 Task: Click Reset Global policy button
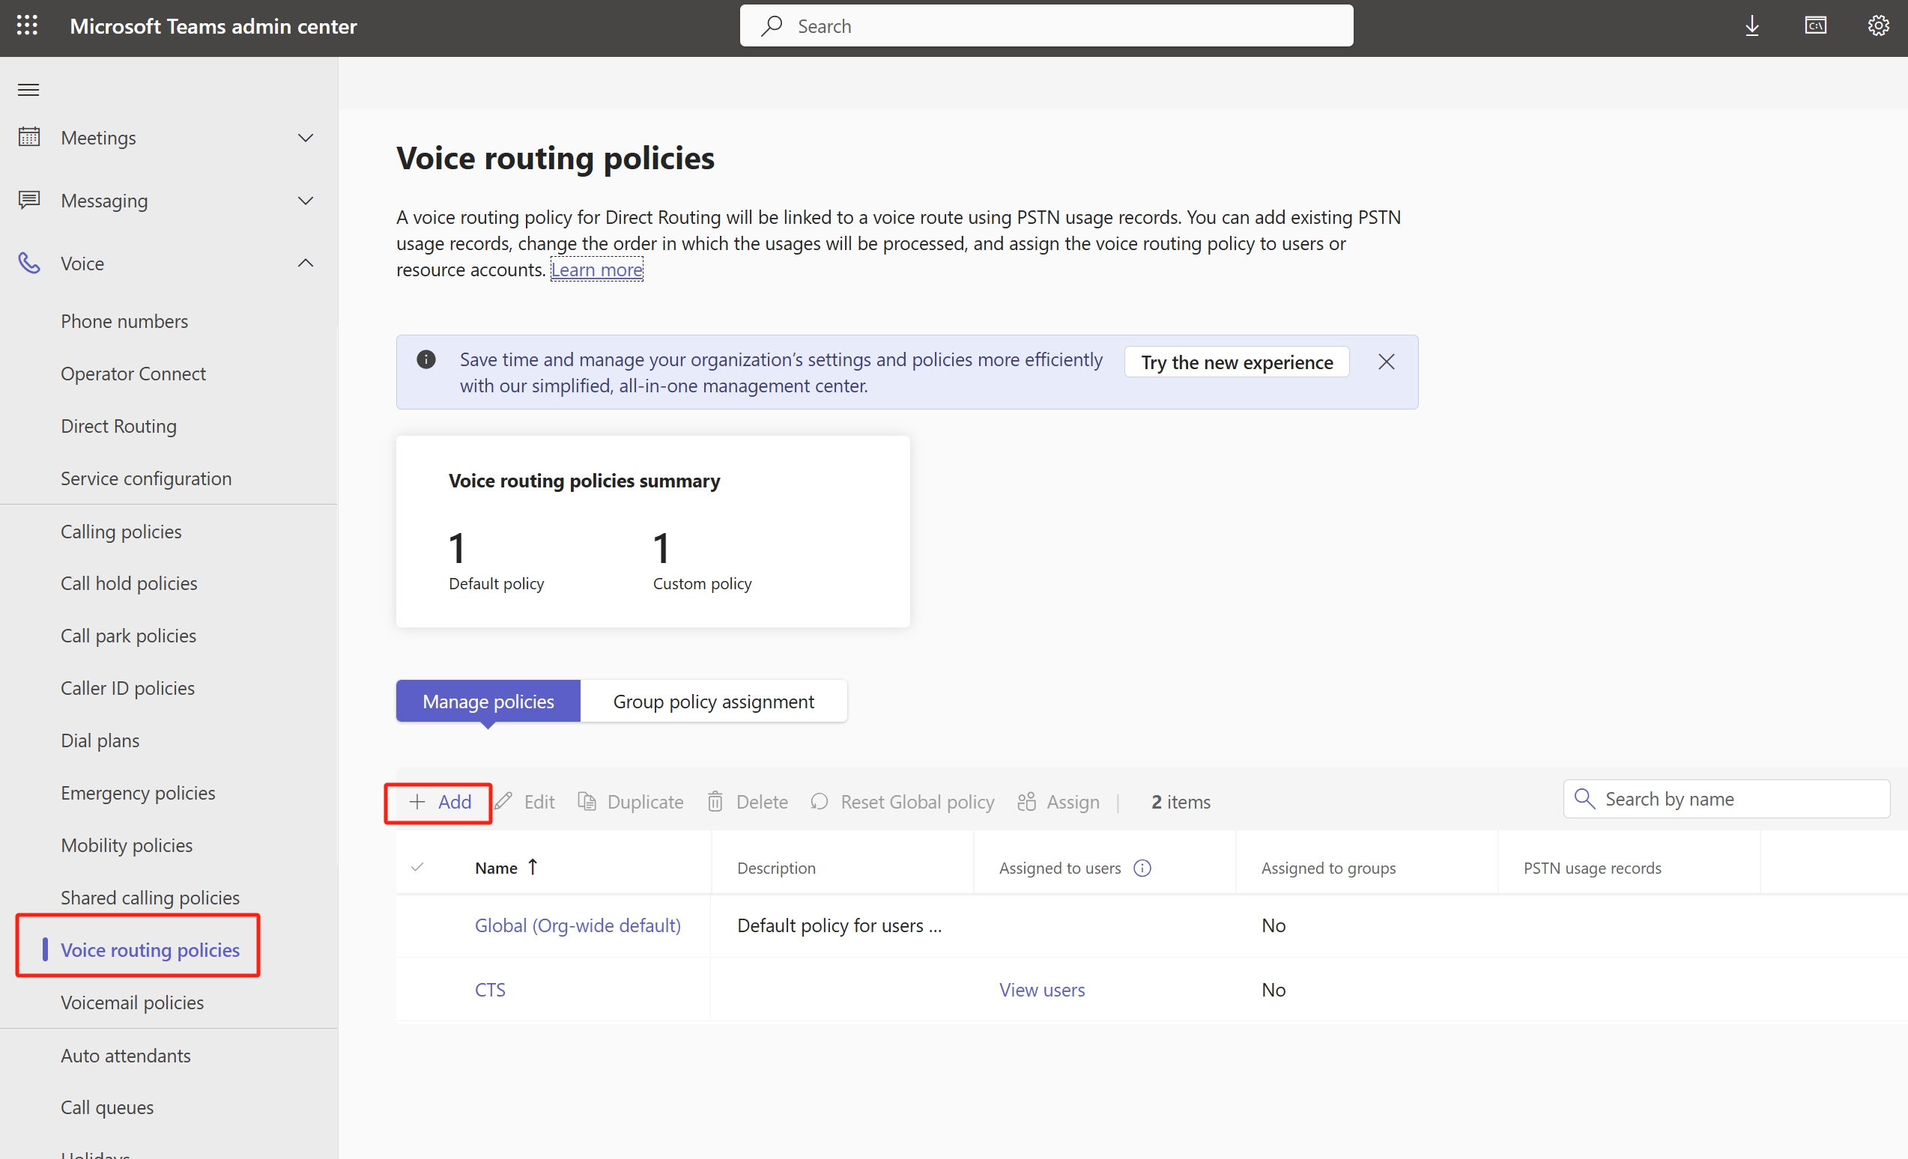click(902, 802)
